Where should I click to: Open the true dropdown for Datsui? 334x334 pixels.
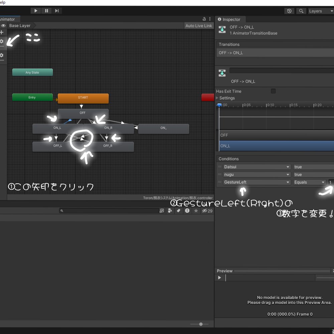[x=313, y=167]
